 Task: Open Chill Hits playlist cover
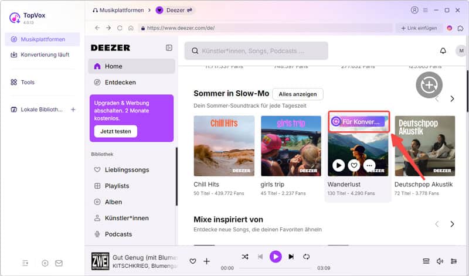pyautogui.click(x=224, y=146)
